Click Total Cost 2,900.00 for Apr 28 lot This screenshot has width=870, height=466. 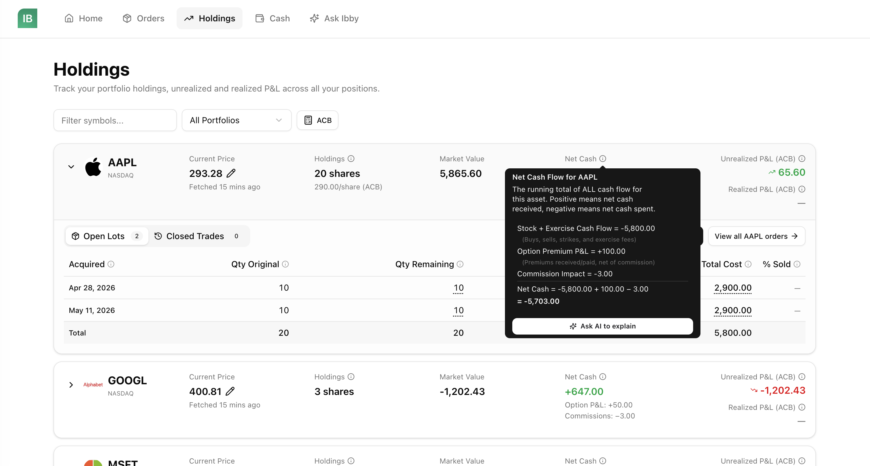[733, 288]
